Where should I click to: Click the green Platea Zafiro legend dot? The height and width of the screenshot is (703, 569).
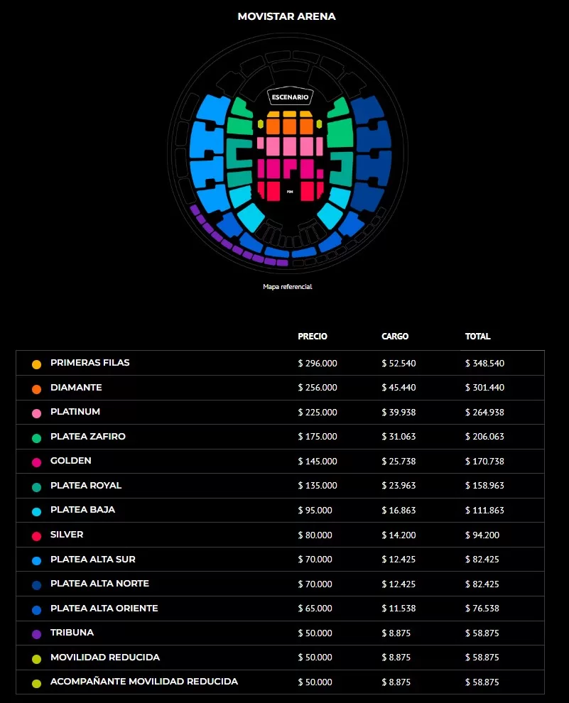(36, 437)
